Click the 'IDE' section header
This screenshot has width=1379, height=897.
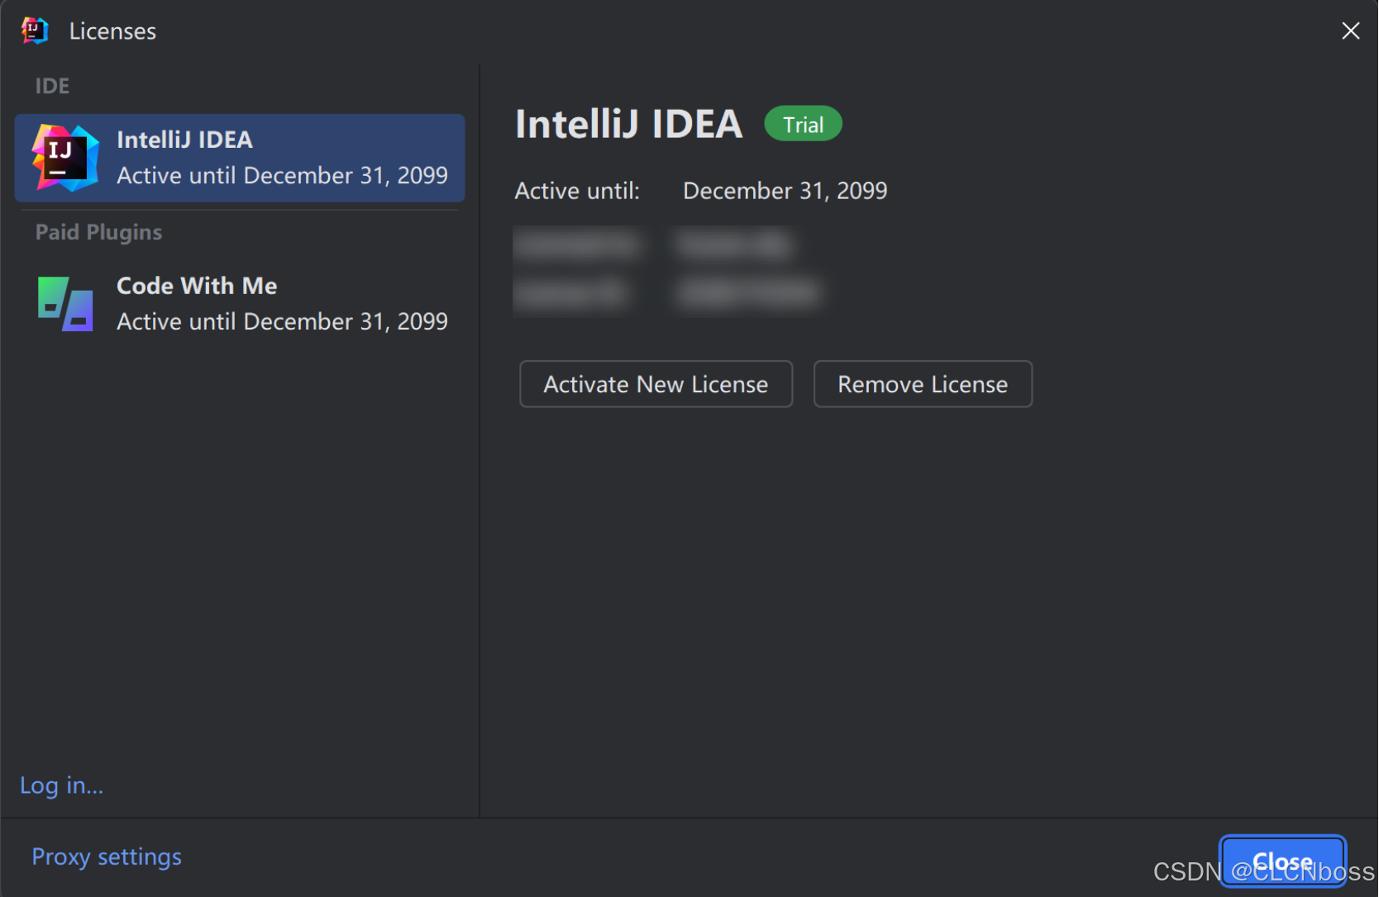(52, 86)
